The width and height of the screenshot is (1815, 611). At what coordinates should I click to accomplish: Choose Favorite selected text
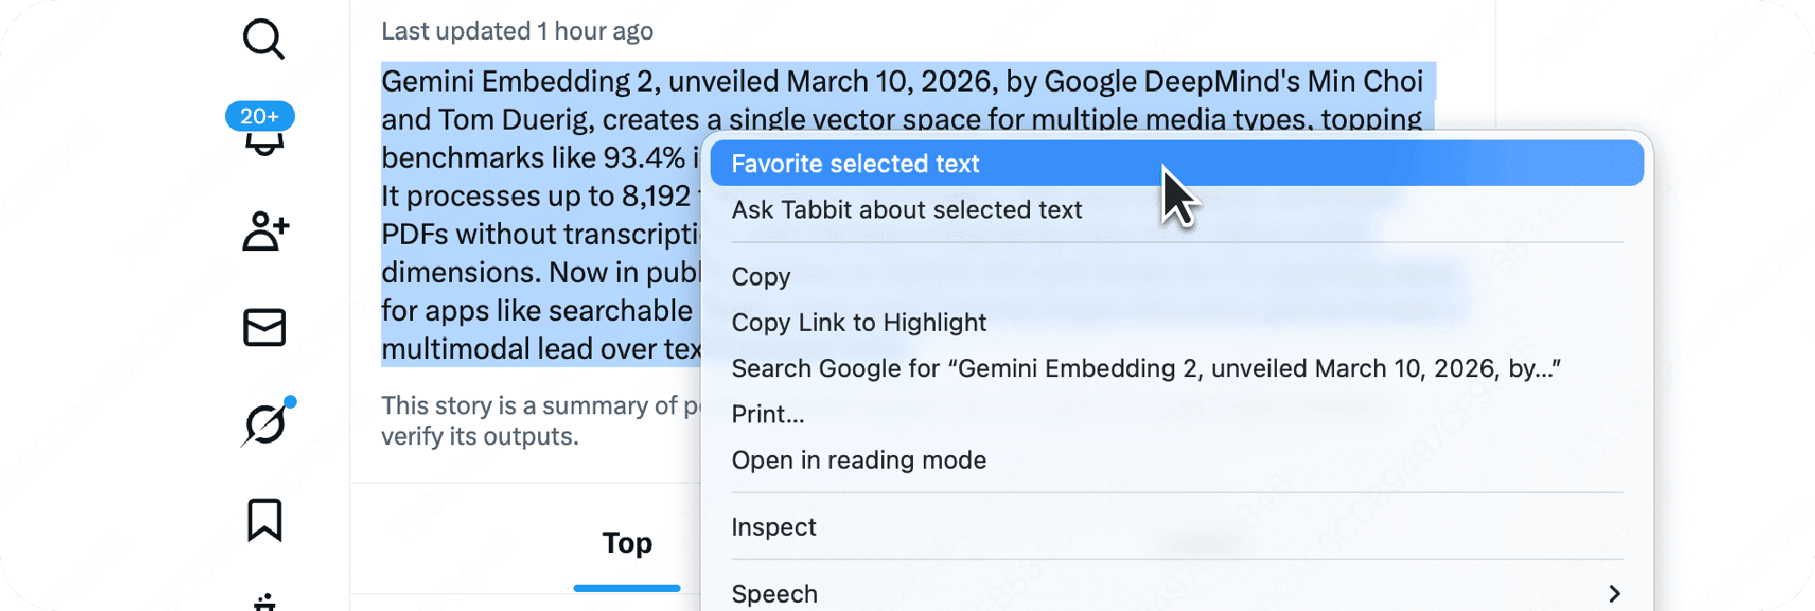click(855, 164)
